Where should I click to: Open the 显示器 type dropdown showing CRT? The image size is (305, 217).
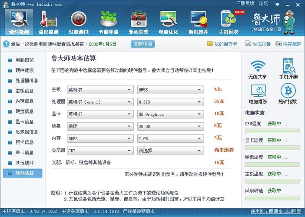click(x=100, y=151)
